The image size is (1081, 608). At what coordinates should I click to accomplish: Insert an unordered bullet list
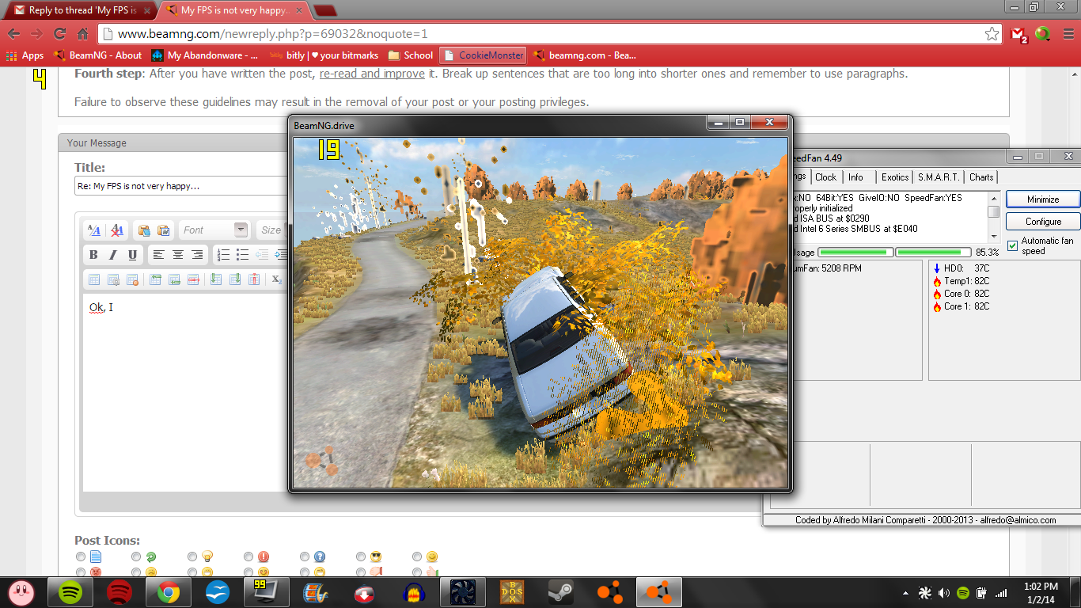(243, 255)
